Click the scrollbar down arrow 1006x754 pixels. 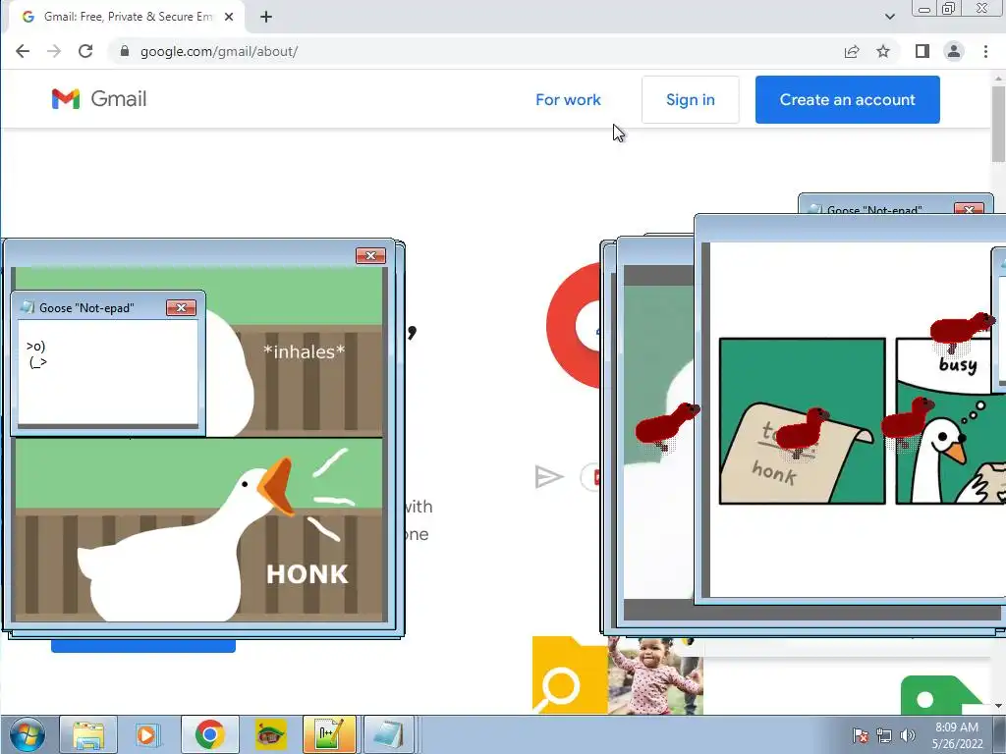click(x=998, y=706)
